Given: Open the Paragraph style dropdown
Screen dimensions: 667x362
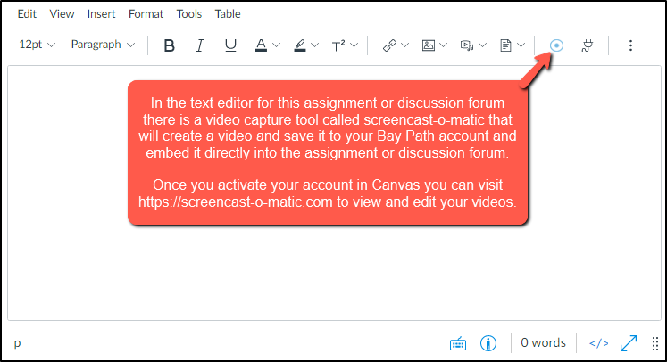Looking at the screenshot, I should tap(103, 45).
